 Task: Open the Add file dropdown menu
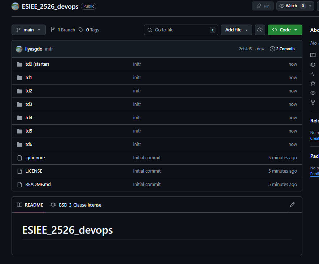point(236,30)
